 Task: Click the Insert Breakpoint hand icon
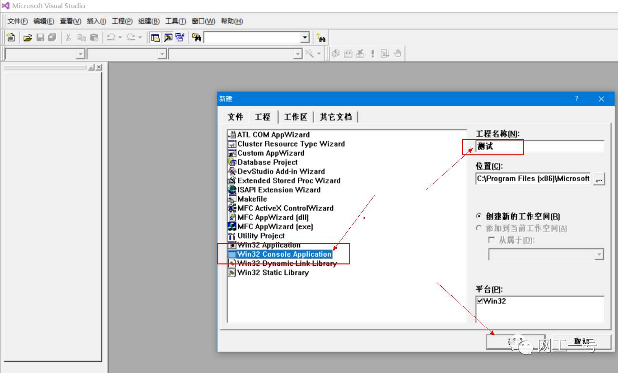(x=397, y=53)
